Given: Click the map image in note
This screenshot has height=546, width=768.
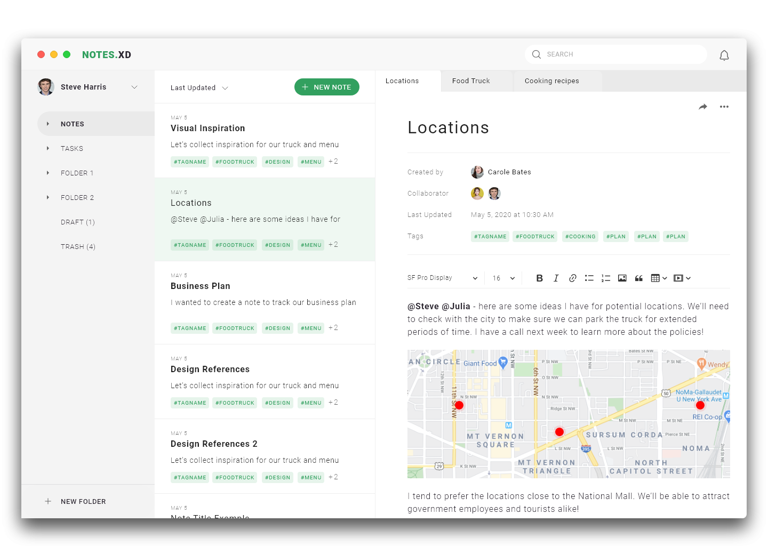Looking at the screenshot, I should click(569, 414).
